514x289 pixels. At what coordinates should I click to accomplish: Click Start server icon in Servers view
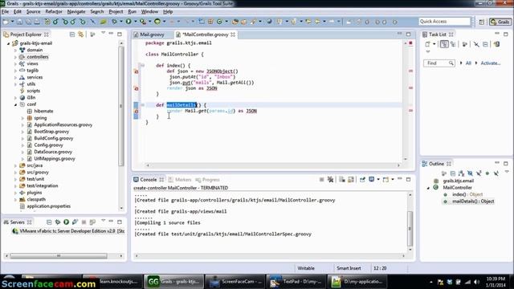[x=66, y=222]
